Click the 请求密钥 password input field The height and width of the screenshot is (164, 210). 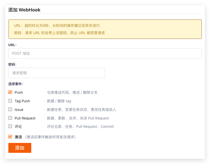click(57, 73)
